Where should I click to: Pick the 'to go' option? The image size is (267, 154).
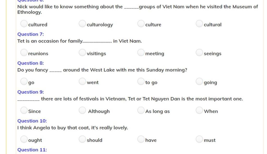(x=141, y=81)
